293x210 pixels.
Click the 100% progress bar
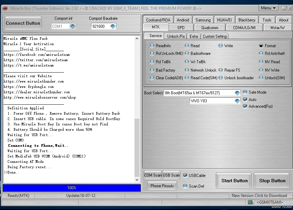(x=72, y=188)
